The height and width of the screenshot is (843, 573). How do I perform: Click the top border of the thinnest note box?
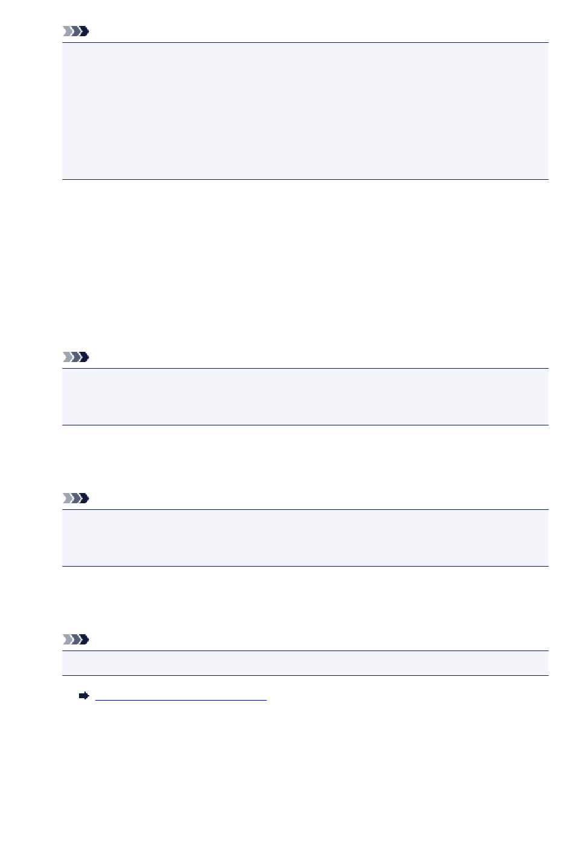pyautogui.click(x=305, y=651)
